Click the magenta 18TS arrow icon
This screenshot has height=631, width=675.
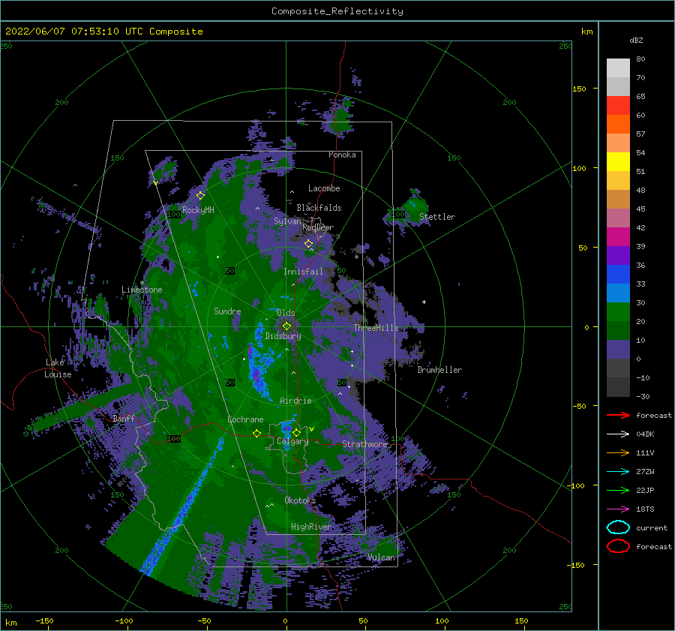pyautogui.click(x=618, y=509)
